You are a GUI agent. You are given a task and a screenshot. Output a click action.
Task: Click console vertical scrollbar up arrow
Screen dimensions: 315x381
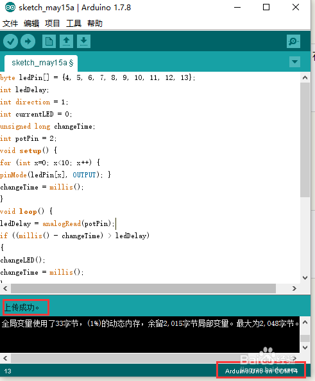pyautogui.click(x=305, y=323)
